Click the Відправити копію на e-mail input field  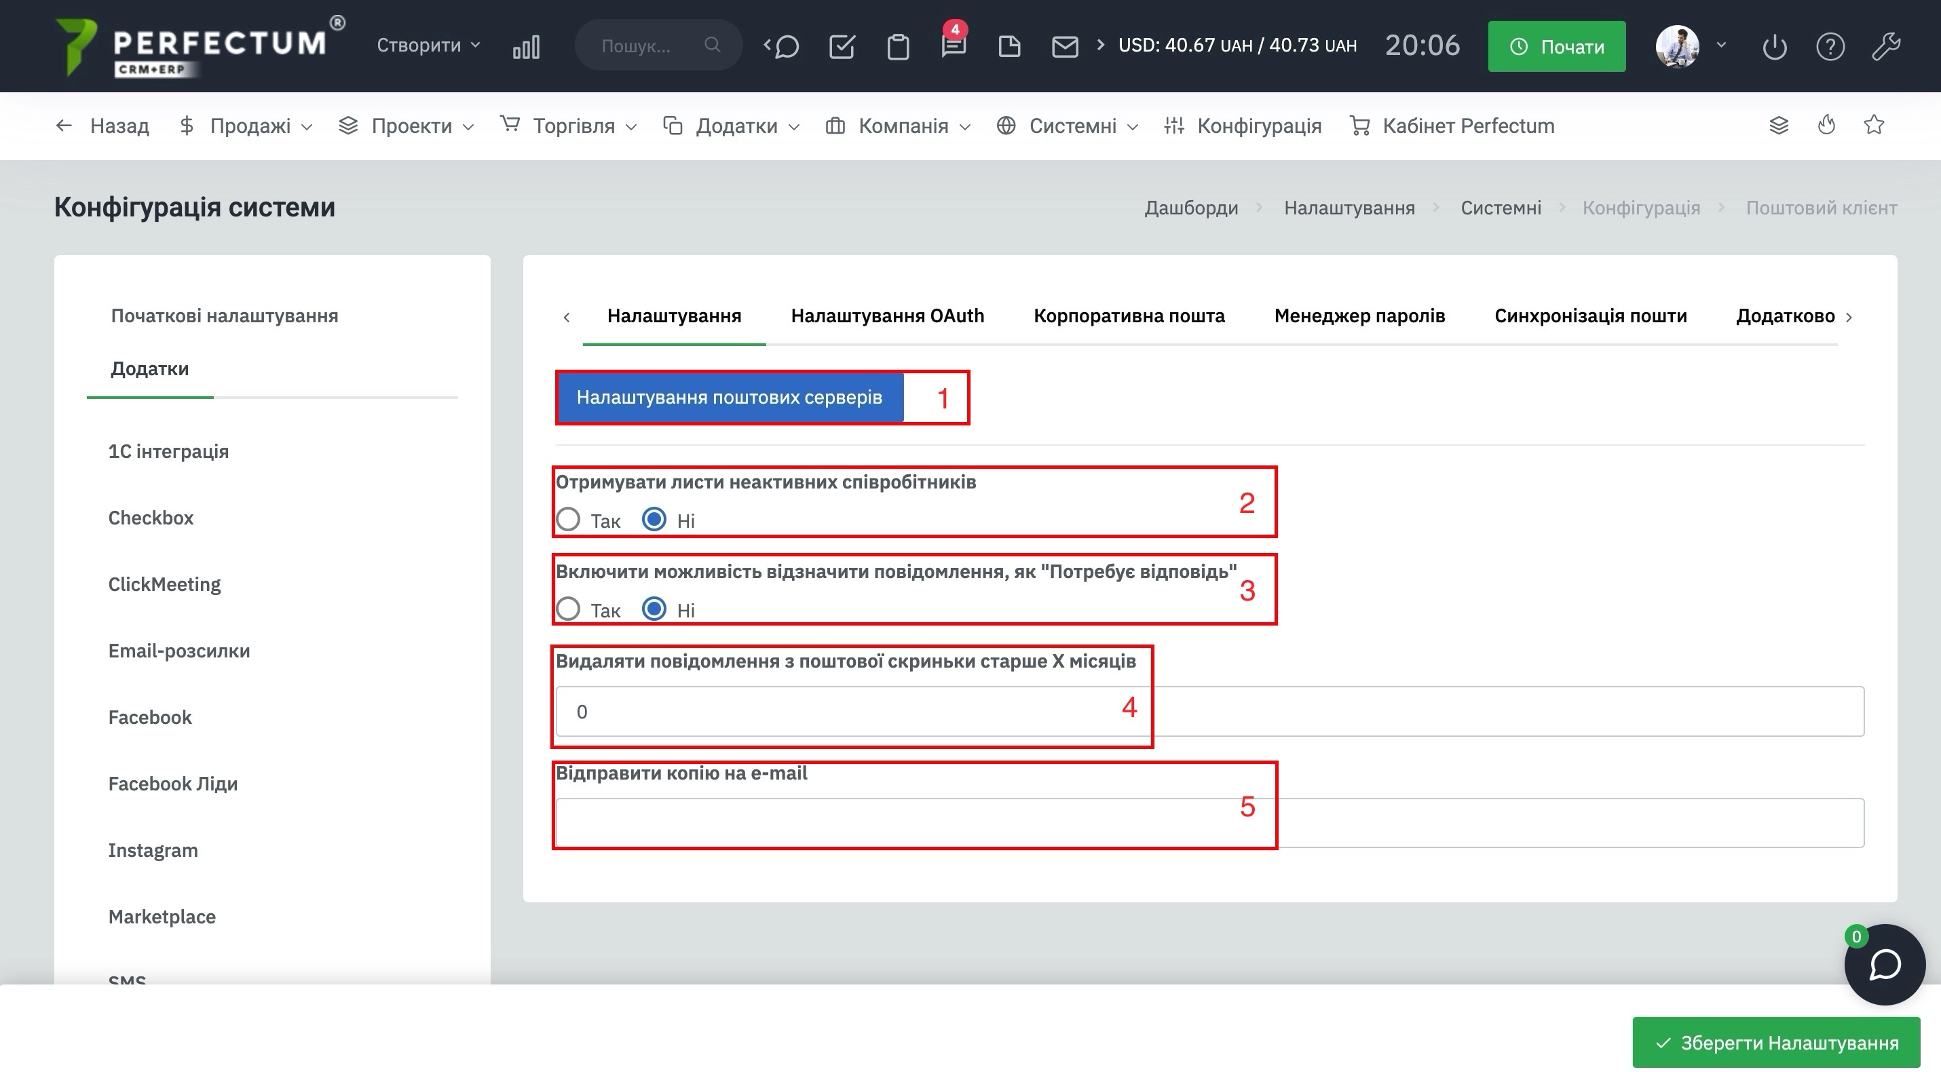tap(1208, 822)
